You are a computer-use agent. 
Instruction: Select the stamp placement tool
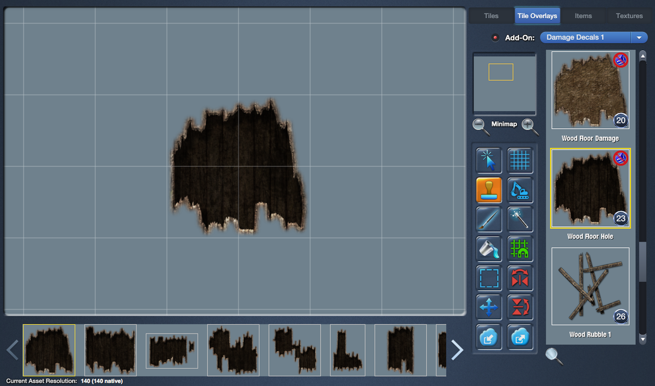(489, 190)
